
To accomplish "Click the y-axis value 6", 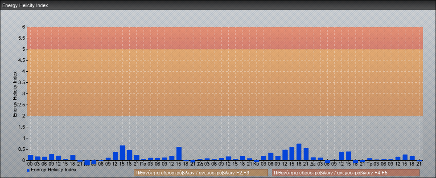I will tap(24, 27).
